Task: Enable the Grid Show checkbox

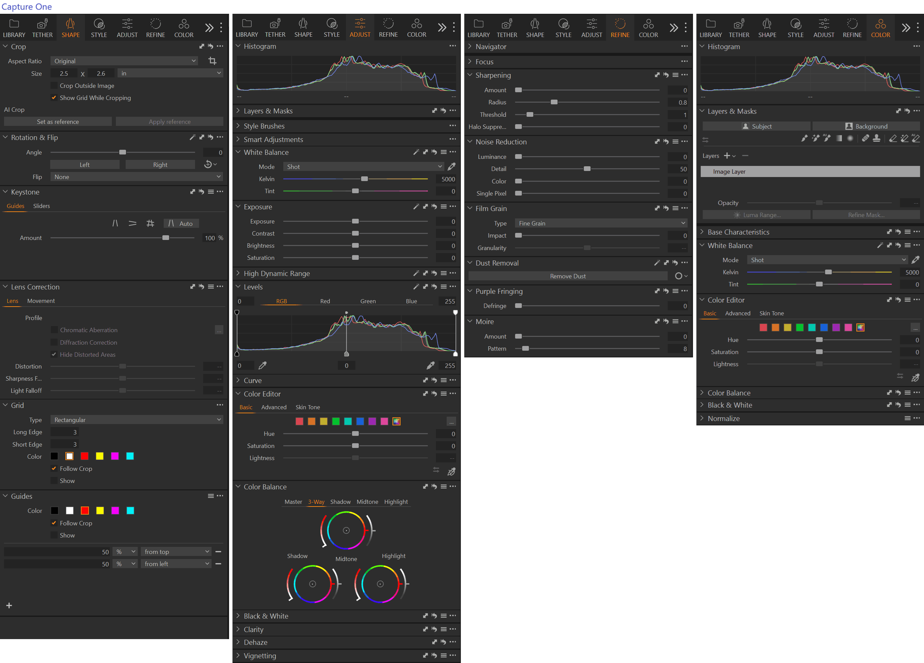Action: tap(54, 481)
